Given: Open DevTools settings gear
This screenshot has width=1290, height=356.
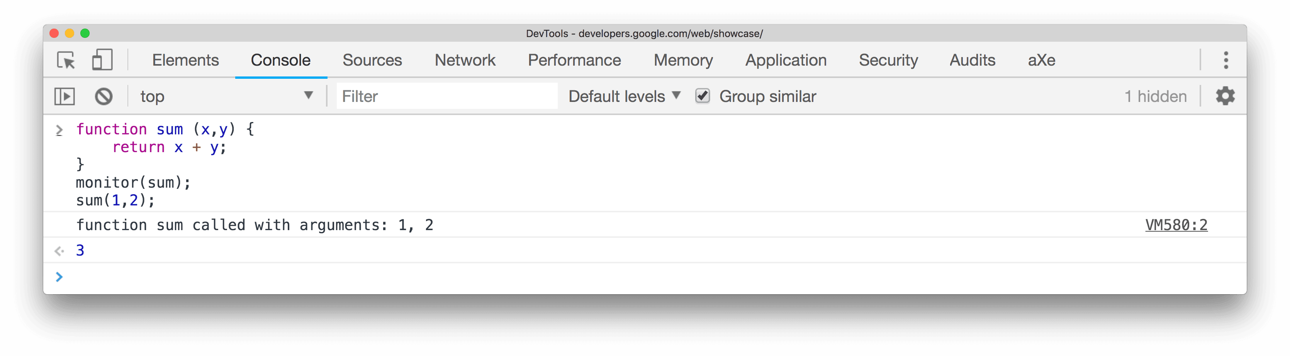Looking at the screenshot, I should [1225, 96].
